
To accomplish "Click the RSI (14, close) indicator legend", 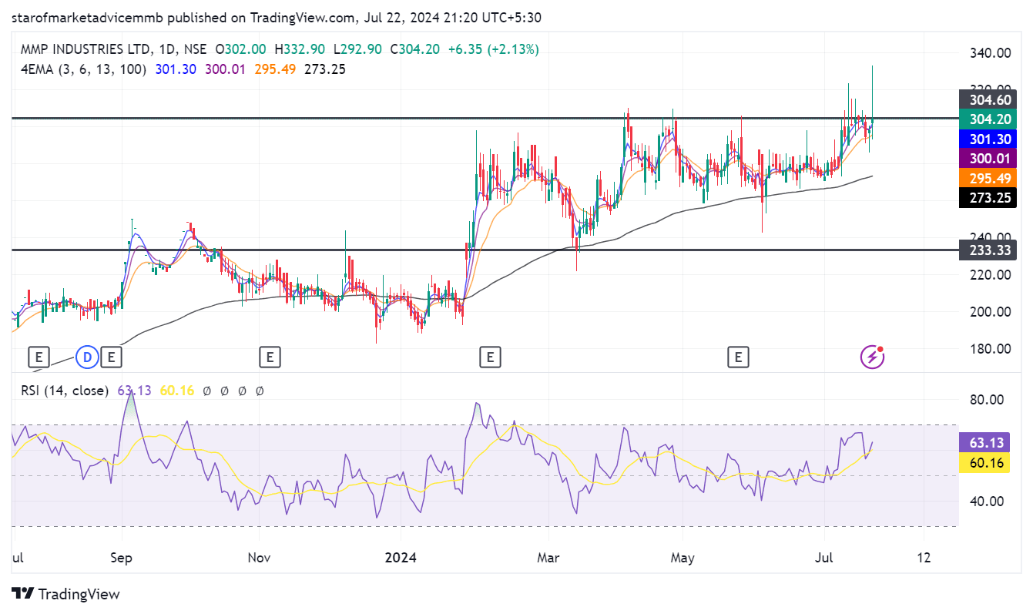I will point(65,391).
